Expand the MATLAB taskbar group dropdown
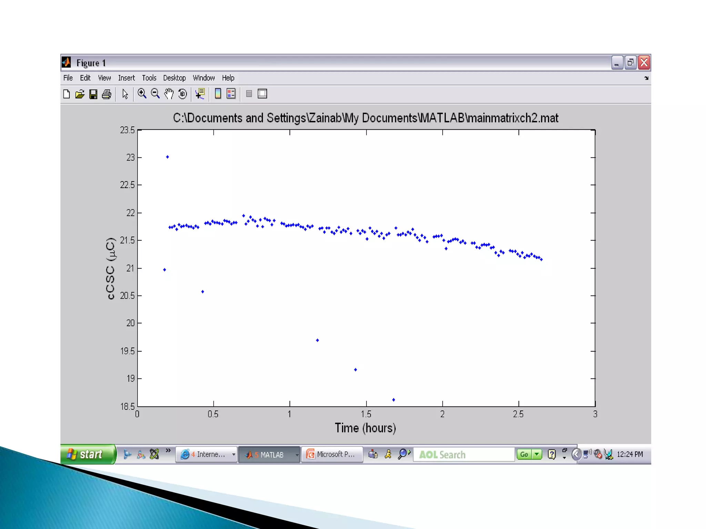Viewport: 706px width, 529px height. pyautogui.click(x=297, y=455)
